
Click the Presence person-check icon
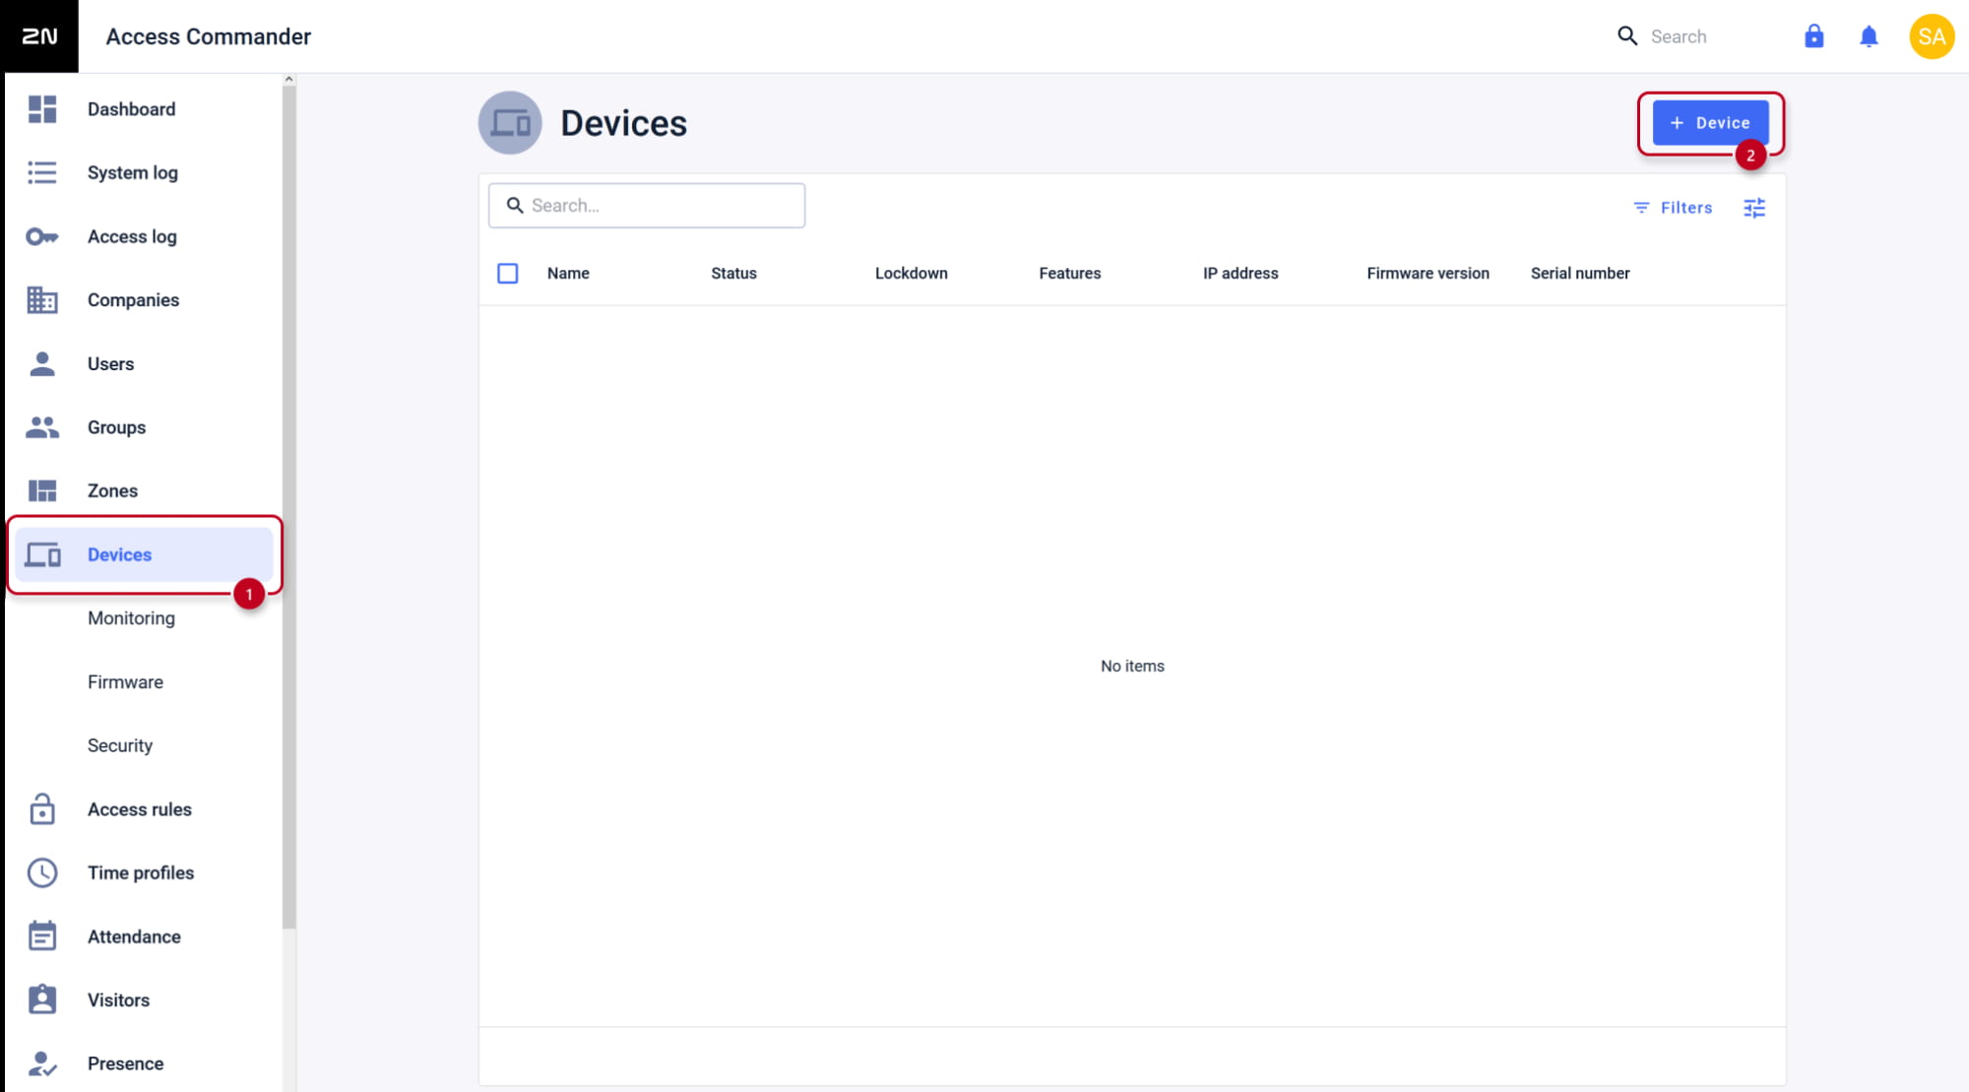pyautogui.click(x=42, y=1063)
